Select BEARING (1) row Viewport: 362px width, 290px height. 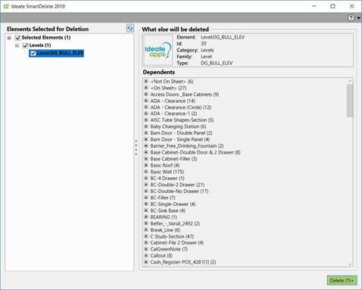164,217
